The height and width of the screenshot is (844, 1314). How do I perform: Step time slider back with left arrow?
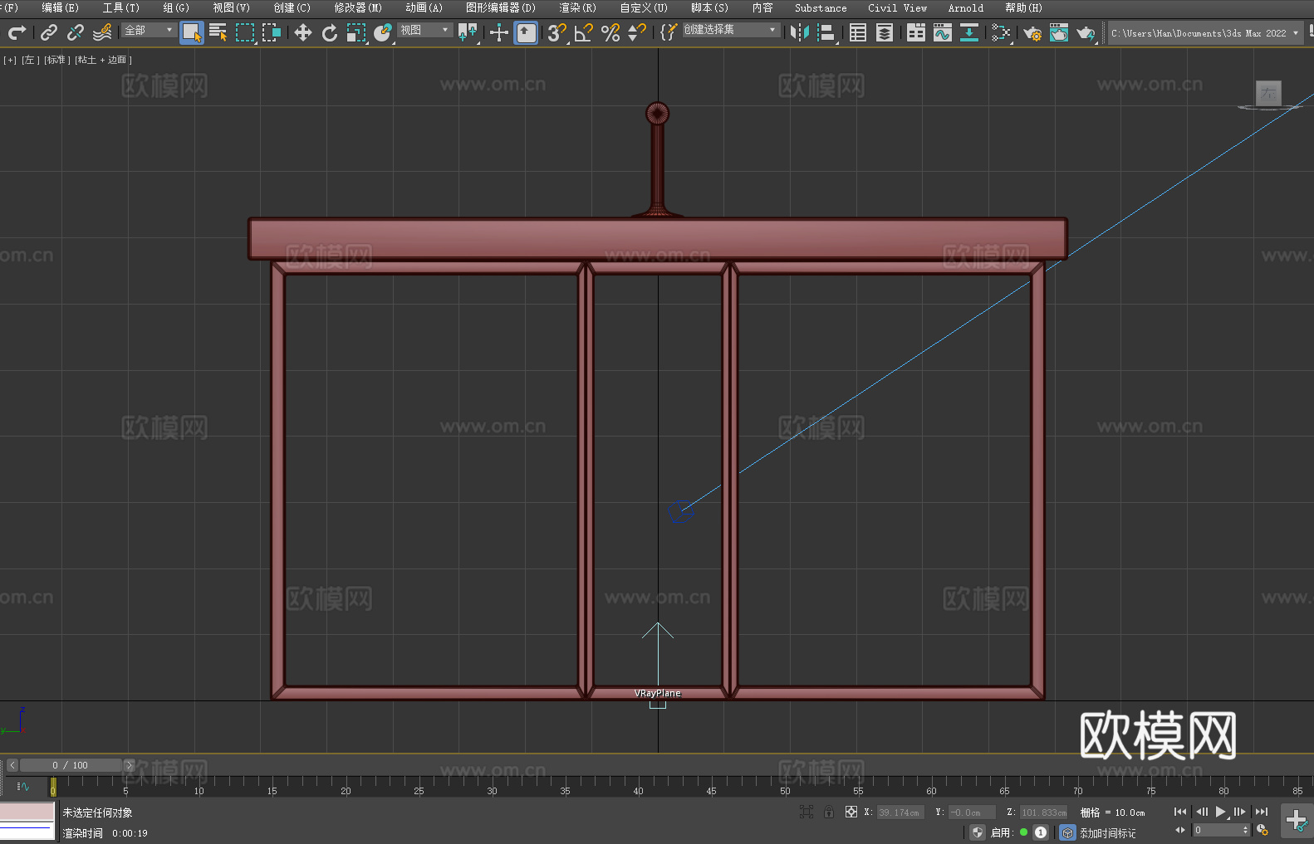12,765
